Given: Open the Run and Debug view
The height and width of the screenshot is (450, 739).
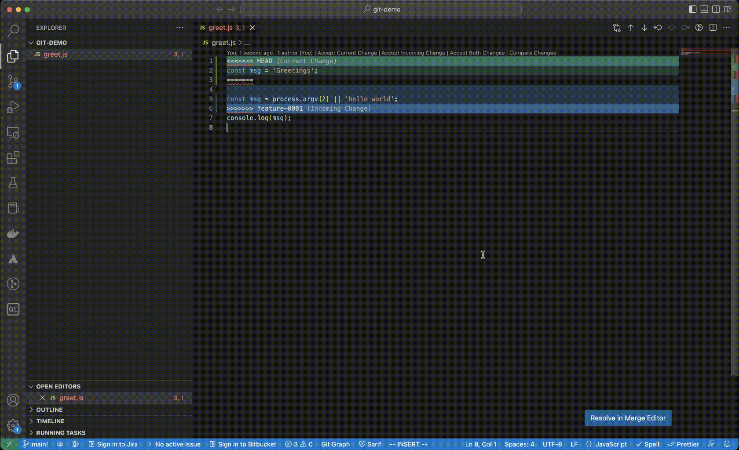Looking at the screenshot, I should (x=13, y=107).
